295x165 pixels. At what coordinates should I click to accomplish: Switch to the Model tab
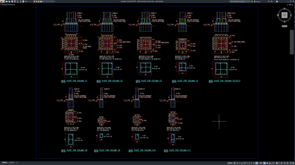5,163
